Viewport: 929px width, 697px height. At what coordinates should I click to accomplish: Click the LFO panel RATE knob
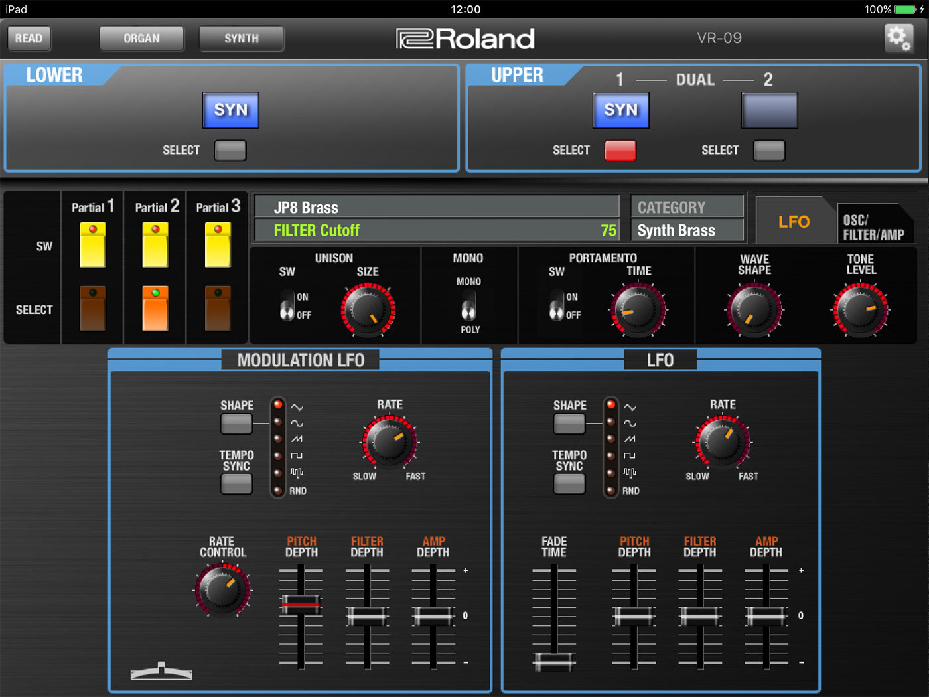pyautogui.click(x=723, y=442)
